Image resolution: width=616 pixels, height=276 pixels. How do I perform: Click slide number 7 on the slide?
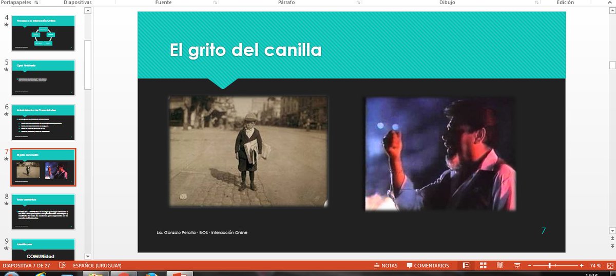(544, 231)
